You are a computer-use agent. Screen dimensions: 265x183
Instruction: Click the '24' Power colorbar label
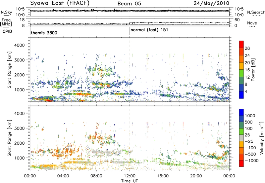247,55
